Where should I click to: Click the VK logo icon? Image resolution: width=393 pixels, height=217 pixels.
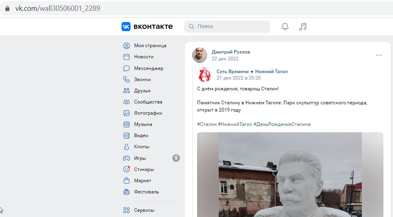[126, 26]
